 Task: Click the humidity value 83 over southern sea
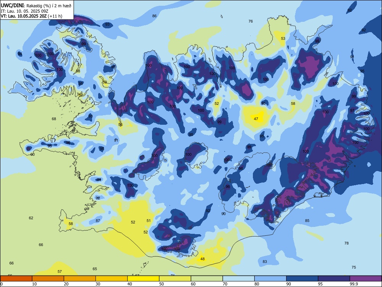pyautogui.click(x=265, y=262)
